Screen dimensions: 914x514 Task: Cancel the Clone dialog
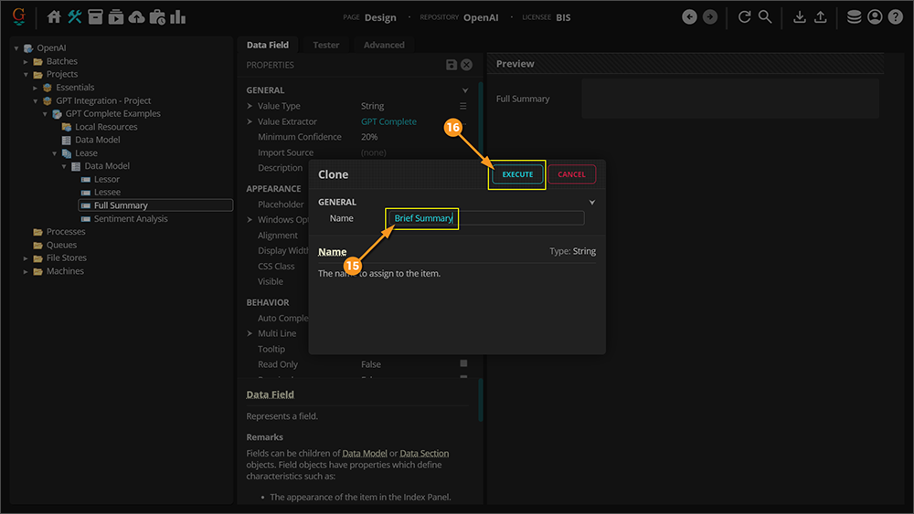pos(571,174)
